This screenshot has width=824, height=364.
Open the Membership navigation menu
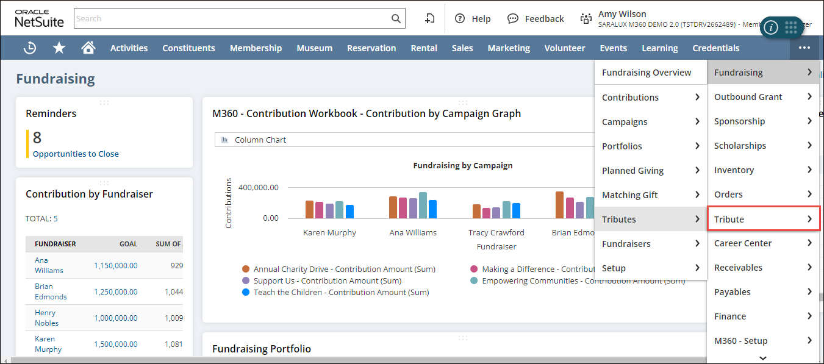[256, 48]
